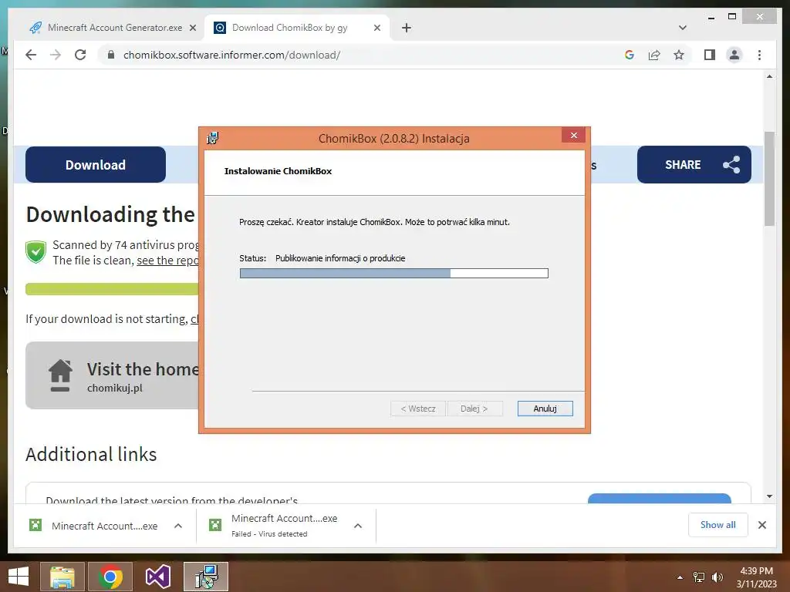Click the ChomikBox installer title bar icon

point(213,139)
